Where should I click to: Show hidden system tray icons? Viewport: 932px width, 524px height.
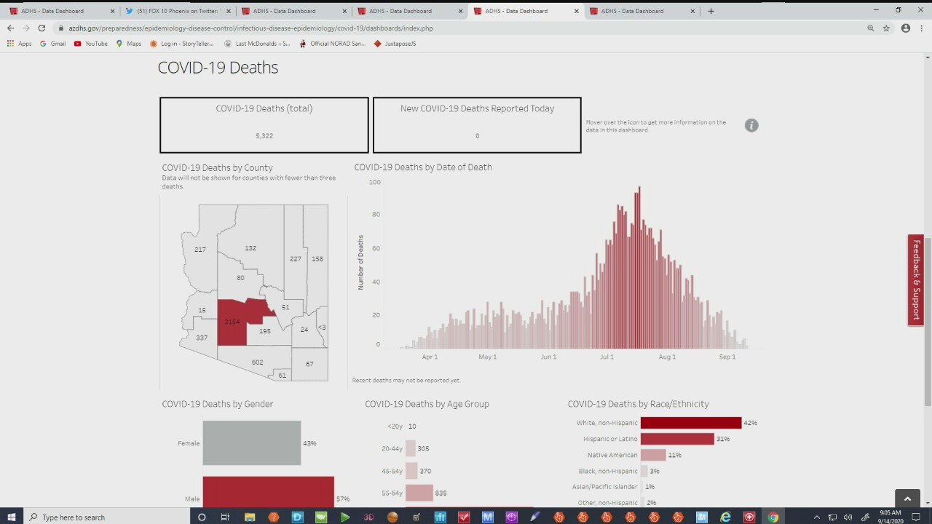pyautogui.click(x=816, y=517)
